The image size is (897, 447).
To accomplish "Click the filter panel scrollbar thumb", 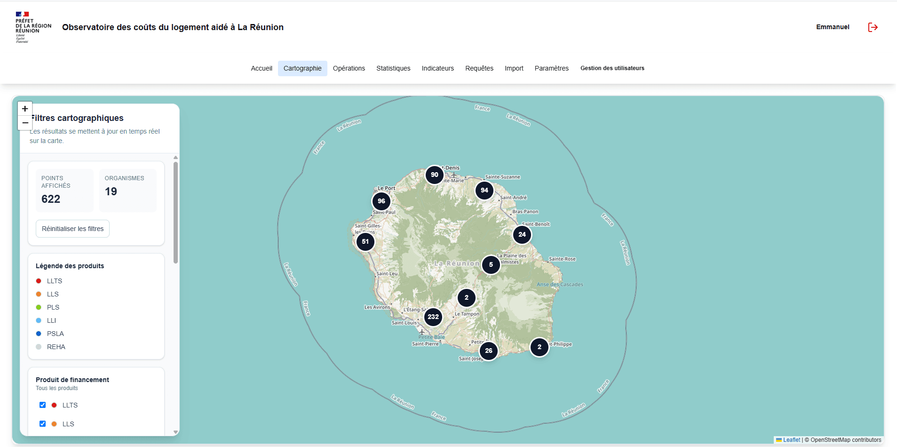I will [x=175, y=213].
